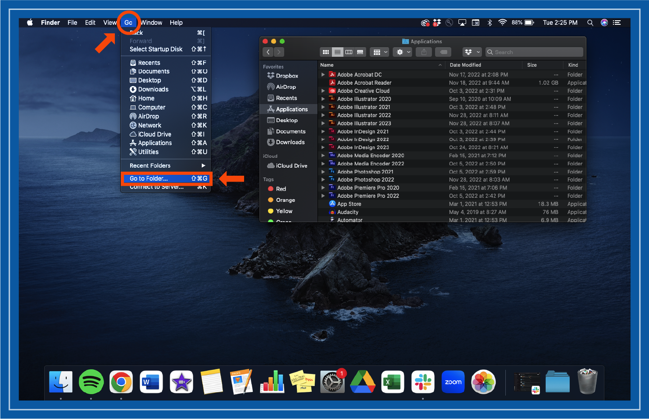Open the Recent Folders submenu

pyautogui.click(x=166, y=166)
